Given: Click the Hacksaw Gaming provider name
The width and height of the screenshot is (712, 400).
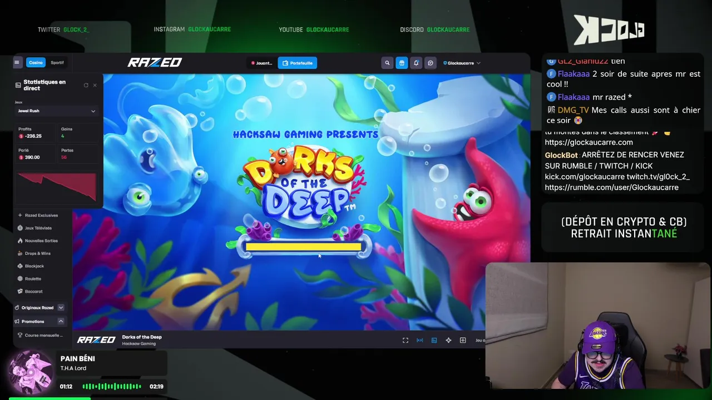Looking at the screenshot, I should pos(139,343).
